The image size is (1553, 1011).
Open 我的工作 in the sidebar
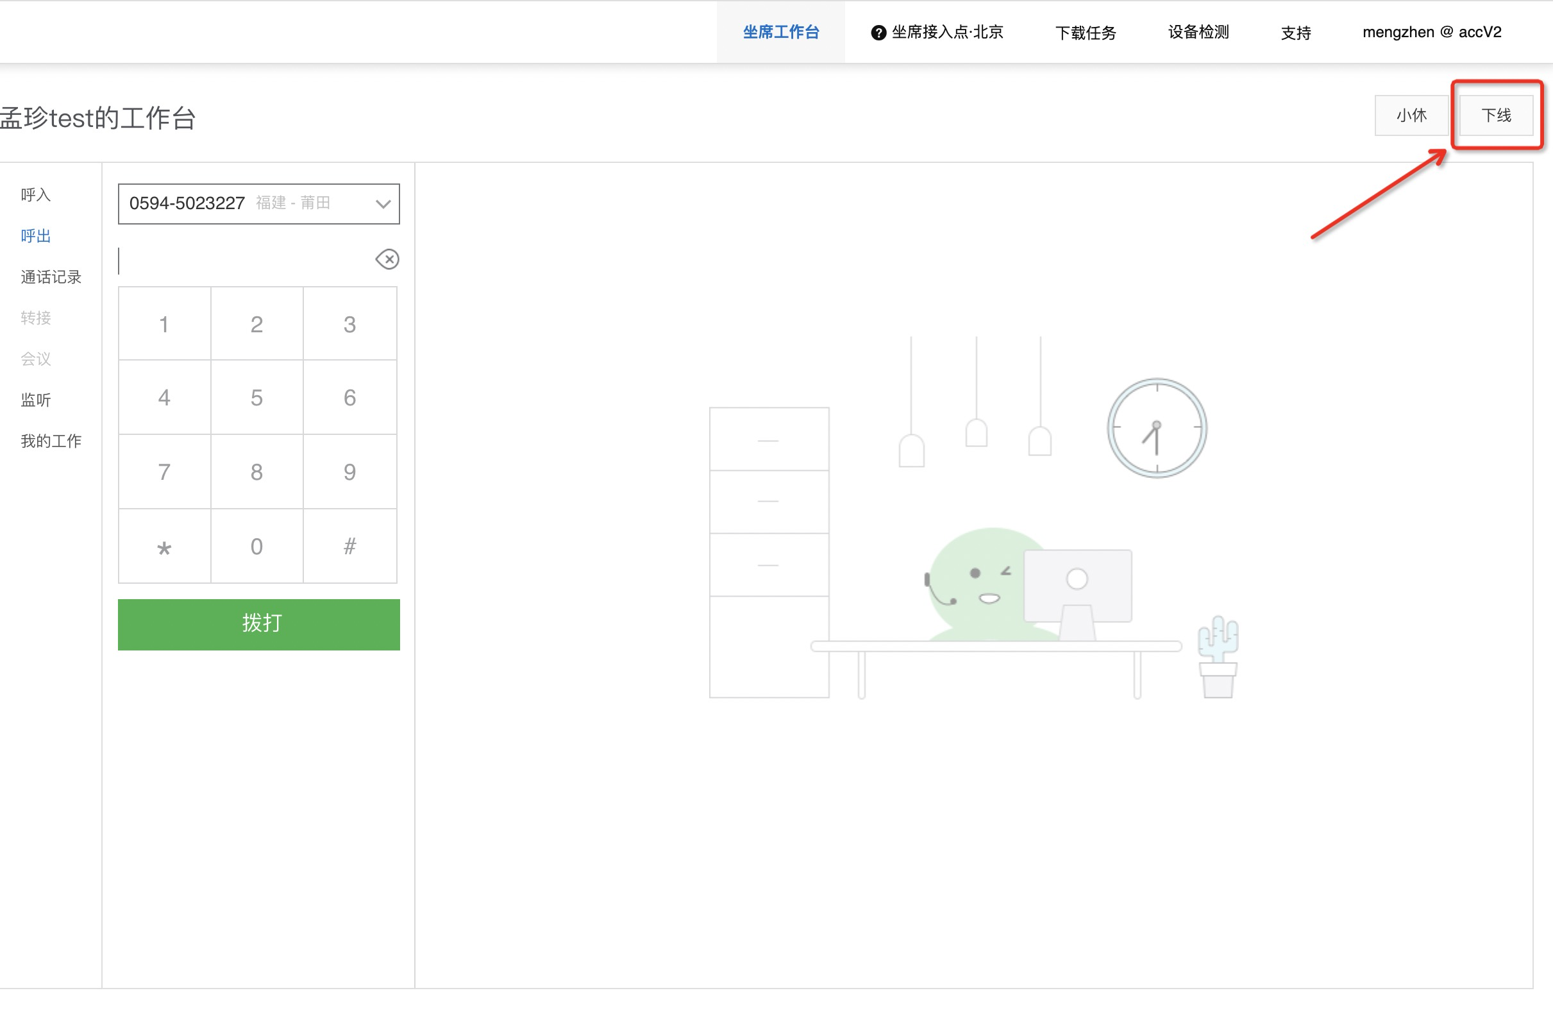[51, 441]
